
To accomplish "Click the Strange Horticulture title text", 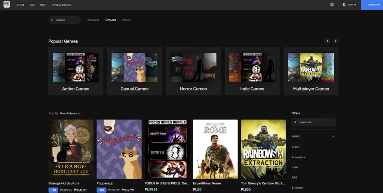I will (x=64, y=183).
